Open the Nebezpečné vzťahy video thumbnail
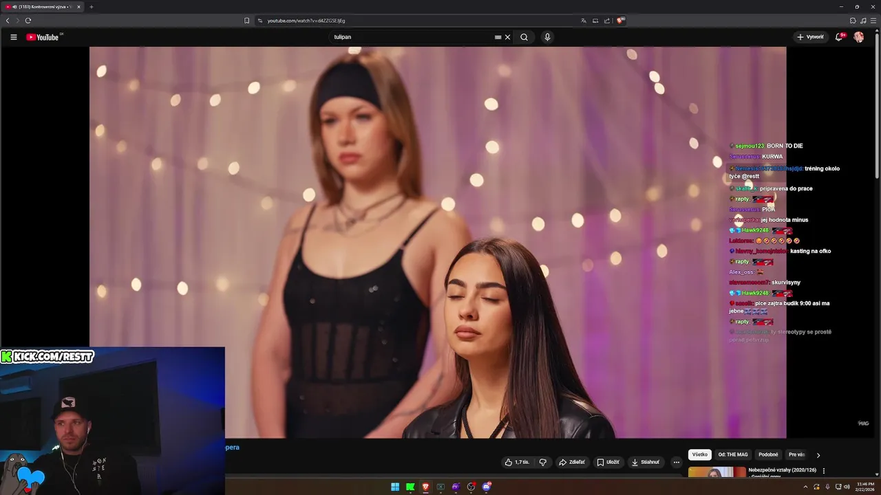 (717, 472)
